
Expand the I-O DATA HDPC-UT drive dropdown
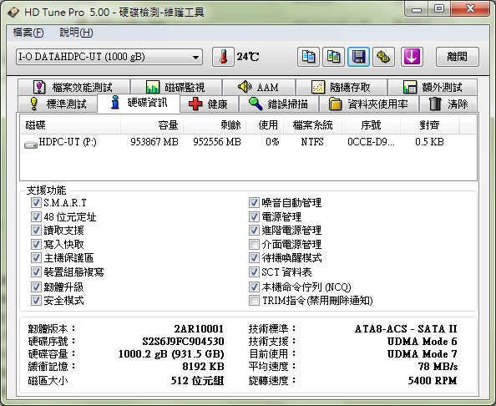click(x=109, y=57)
